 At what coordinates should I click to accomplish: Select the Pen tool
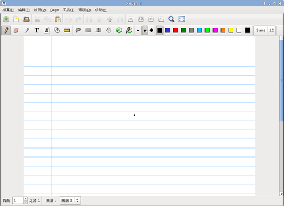(x=6, y=30)
